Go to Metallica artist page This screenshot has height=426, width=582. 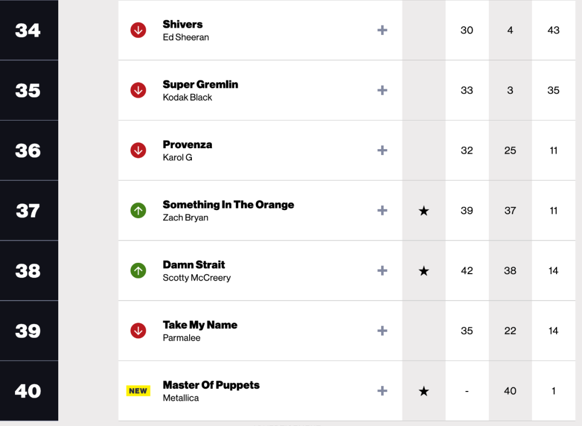(x=181, y=398)
